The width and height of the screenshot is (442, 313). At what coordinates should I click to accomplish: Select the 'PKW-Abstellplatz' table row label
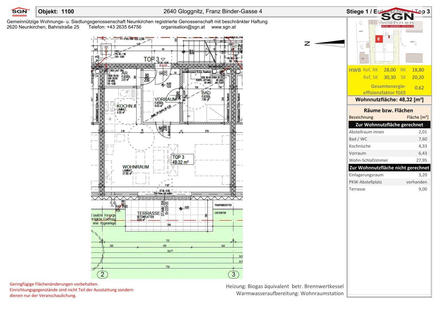(365, 182)
